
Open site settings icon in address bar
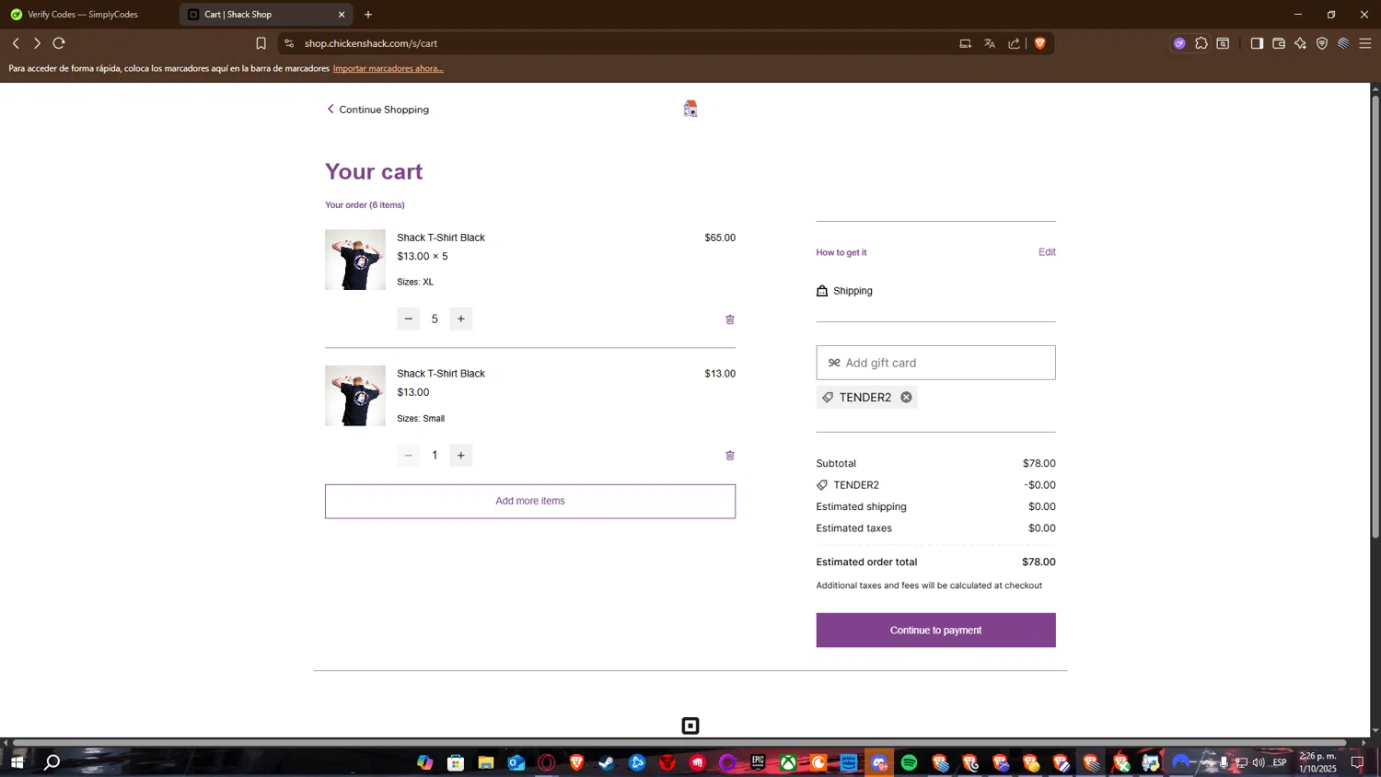click(x=289, y=43)
